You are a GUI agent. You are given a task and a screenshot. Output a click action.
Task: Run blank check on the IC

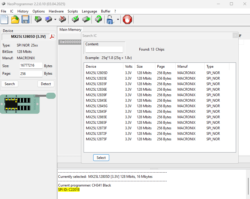pyautogui.click(x=86, y=19)
